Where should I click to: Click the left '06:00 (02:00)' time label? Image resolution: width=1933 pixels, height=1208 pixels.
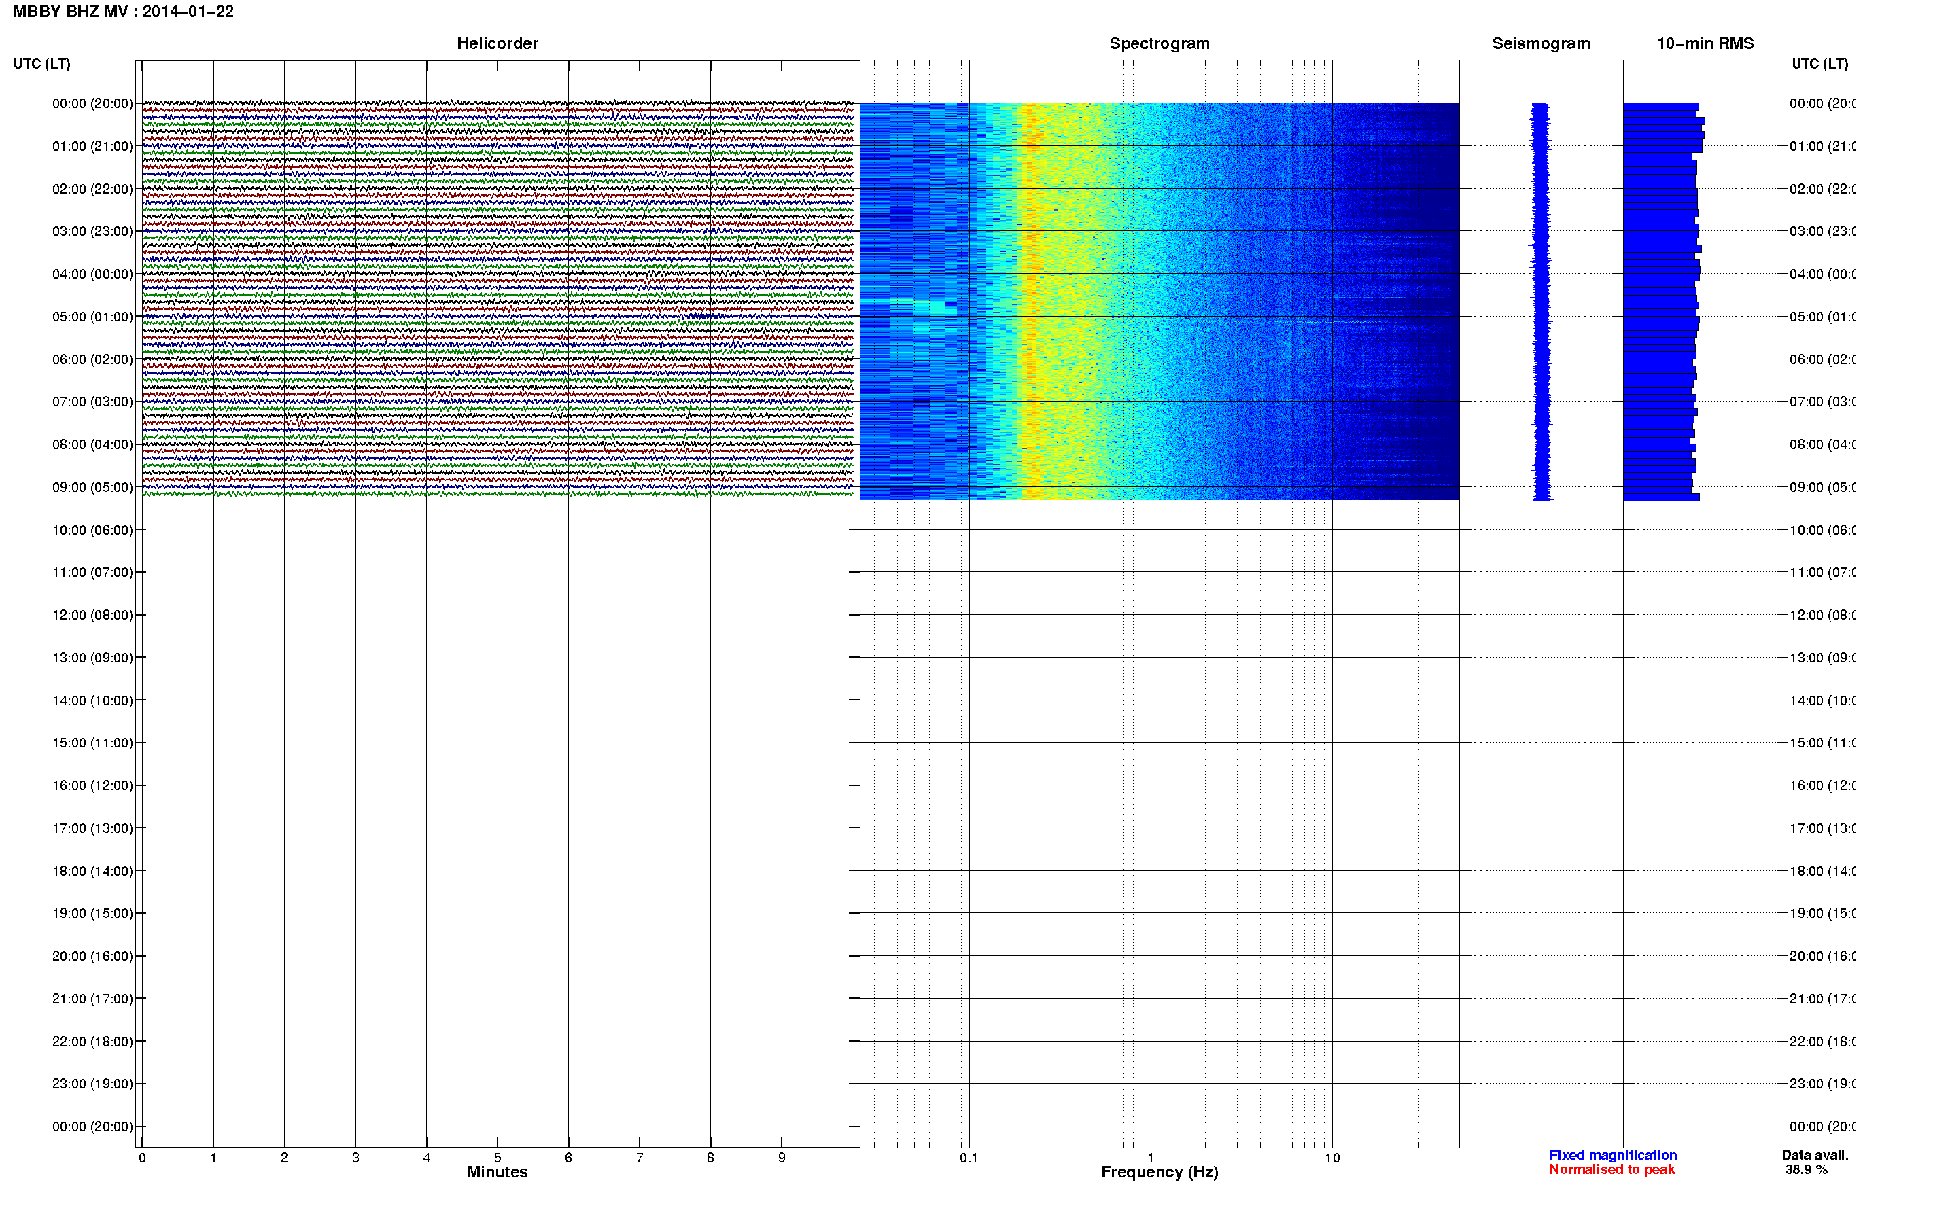pos(92,359)
